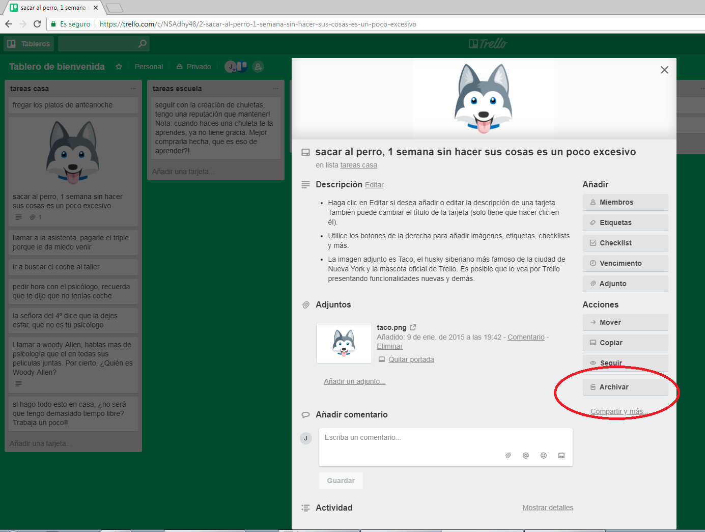Click the Archivar button

(x=625, y=387)
